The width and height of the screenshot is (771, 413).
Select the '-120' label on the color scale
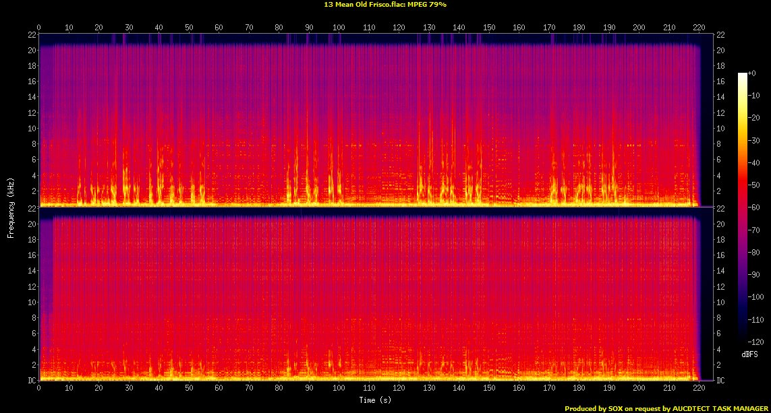pos(757,342)
